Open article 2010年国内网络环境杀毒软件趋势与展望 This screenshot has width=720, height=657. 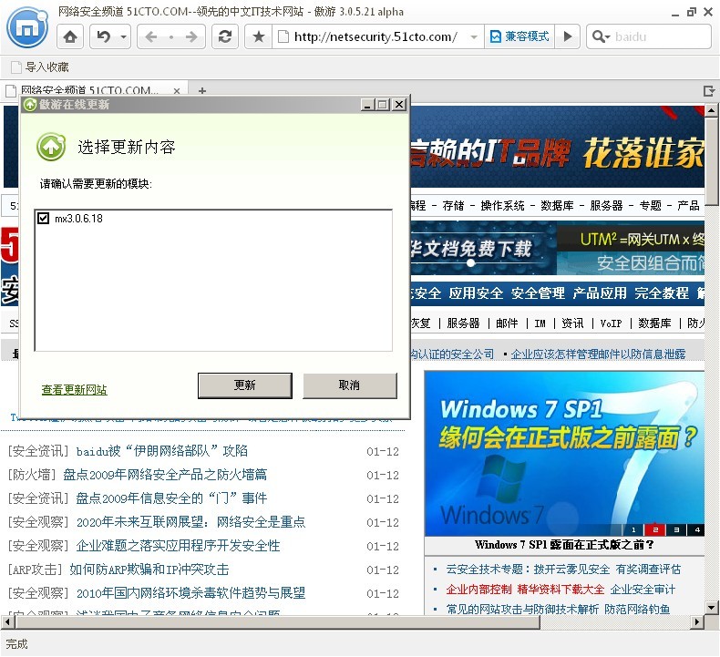(191, 593)
